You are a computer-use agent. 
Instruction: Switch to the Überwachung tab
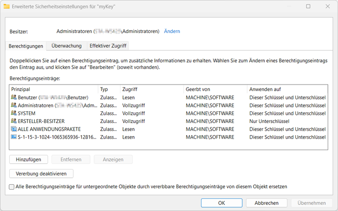(66, 46)
